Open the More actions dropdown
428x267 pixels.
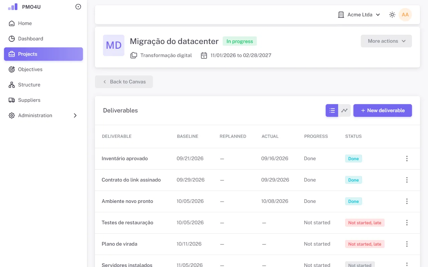(x=386, y=41)
